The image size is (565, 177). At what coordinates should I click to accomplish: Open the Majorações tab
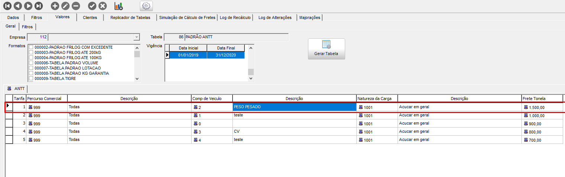pyautogui.click(x=310, y=17)
